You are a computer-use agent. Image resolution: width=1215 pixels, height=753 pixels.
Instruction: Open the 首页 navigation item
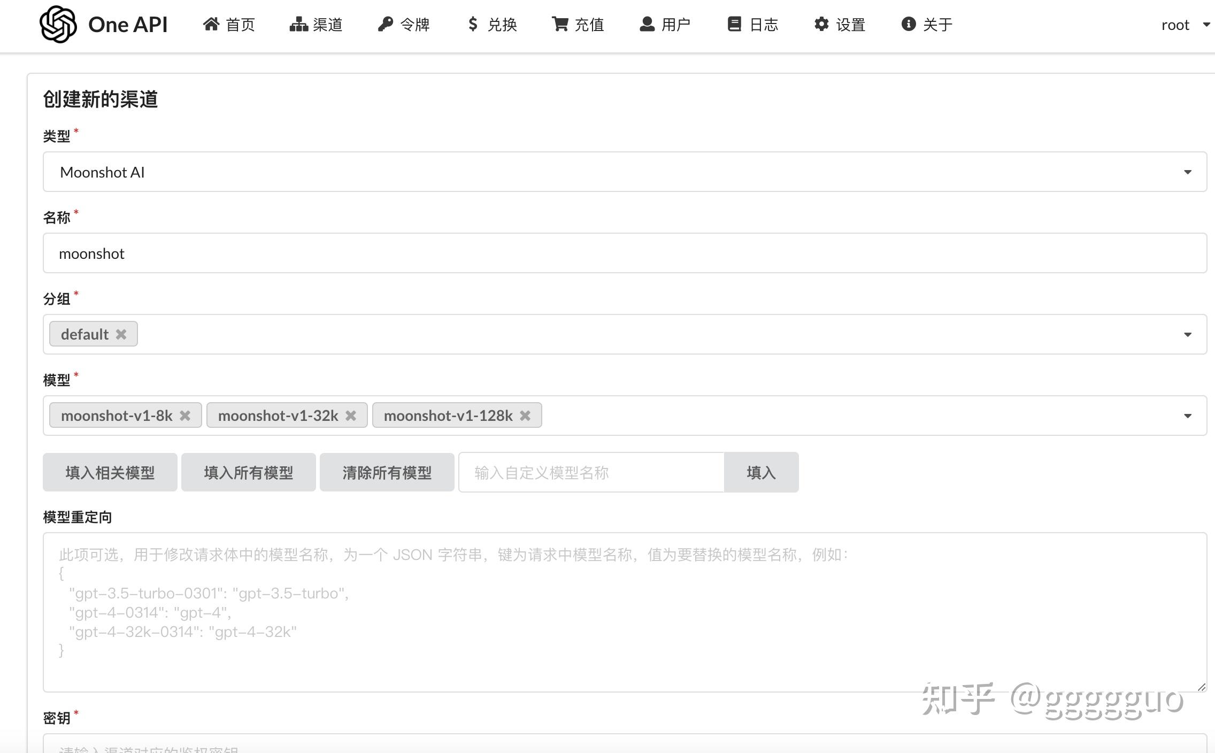click(x=229, y=24)
